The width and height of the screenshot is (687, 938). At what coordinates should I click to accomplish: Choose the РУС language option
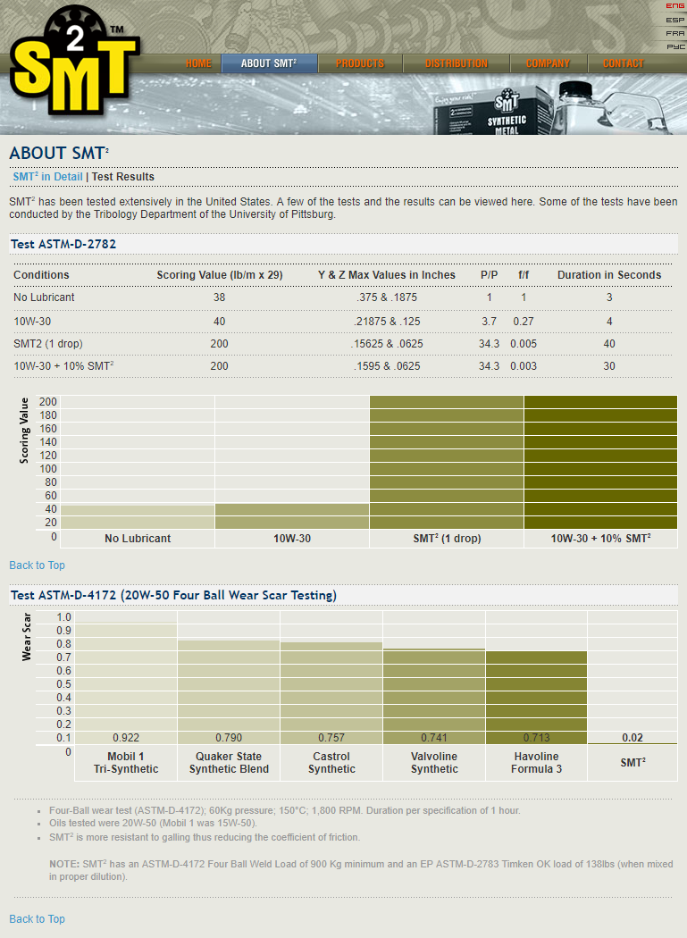point(674,46)
